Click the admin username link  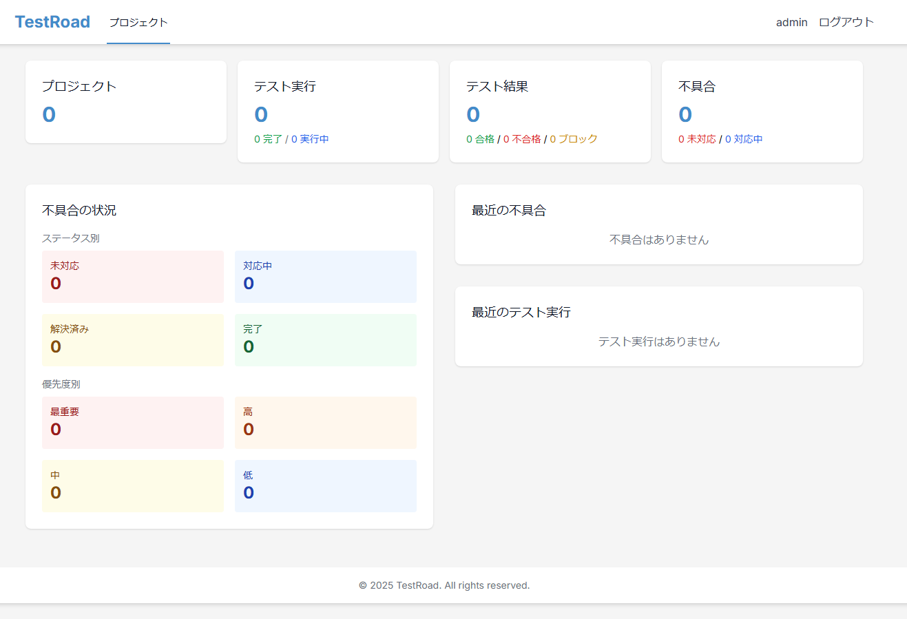pyautogui.click(x=791, y=22)
